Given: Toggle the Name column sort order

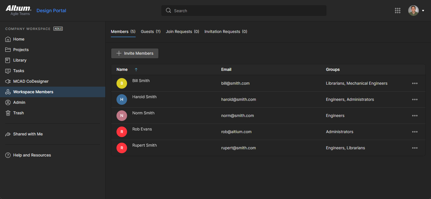Looking at the screenshot, I should coord(136,70).
